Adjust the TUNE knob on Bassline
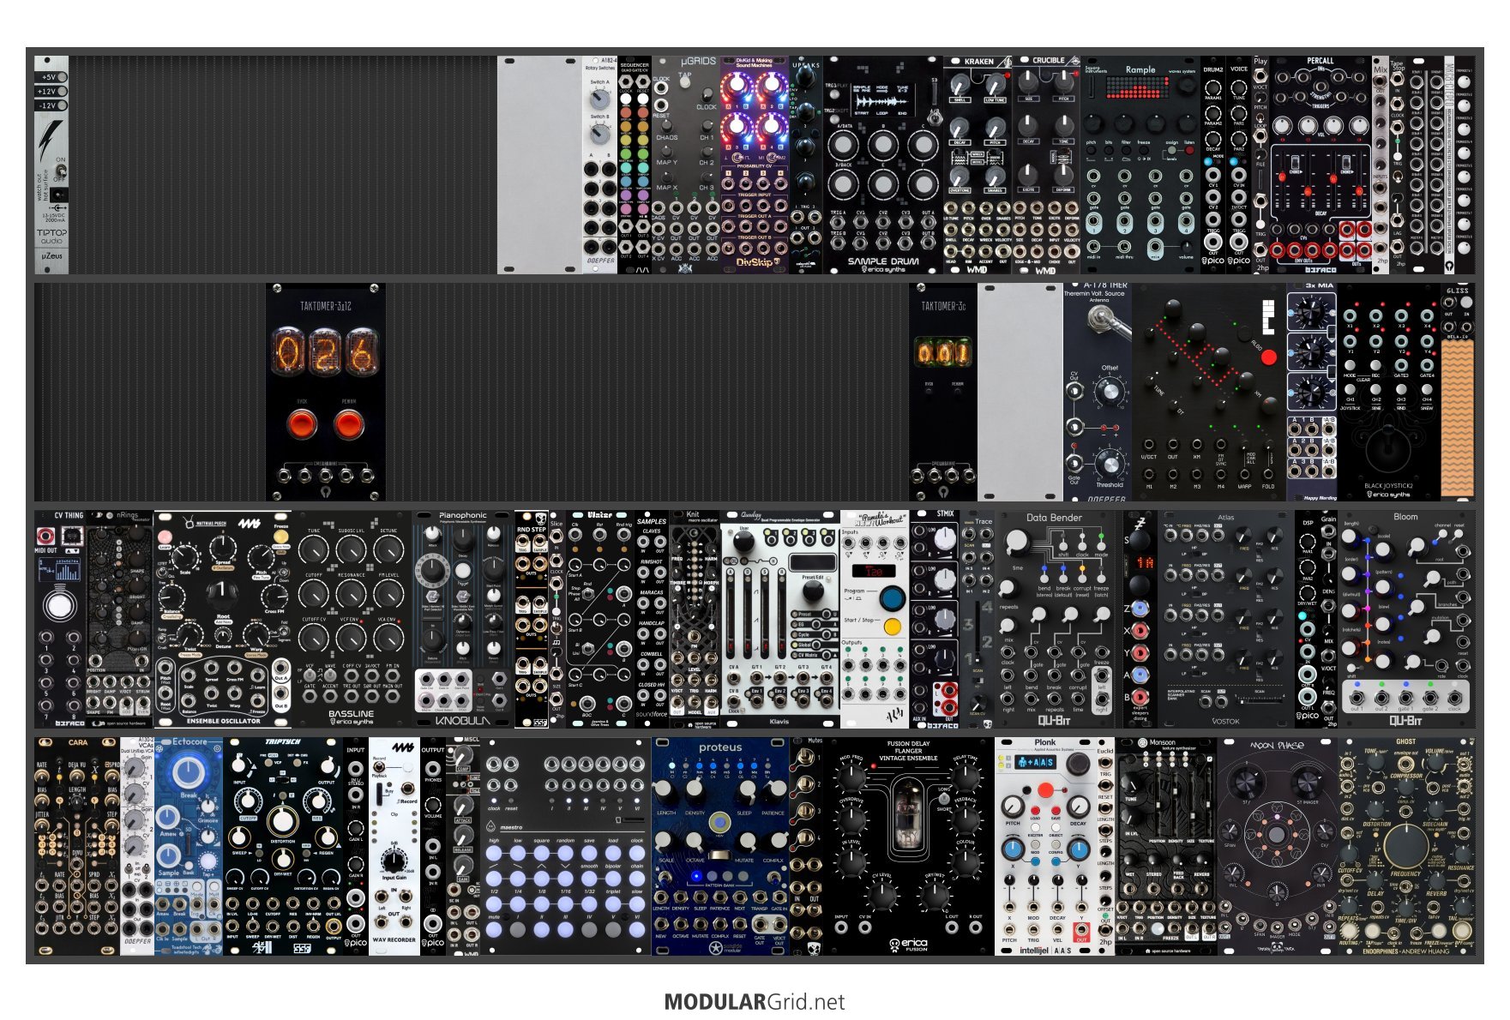This screenshot has height=1020, width=1510. tap(314, 551)
